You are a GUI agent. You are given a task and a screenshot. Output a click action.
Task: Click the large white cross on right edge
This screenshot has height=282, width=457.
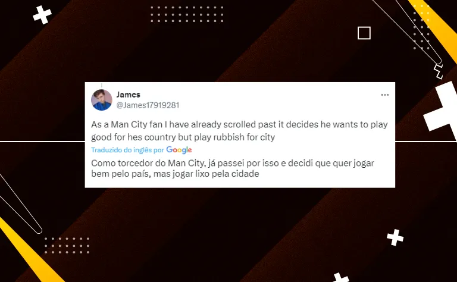tap(442, 111)
